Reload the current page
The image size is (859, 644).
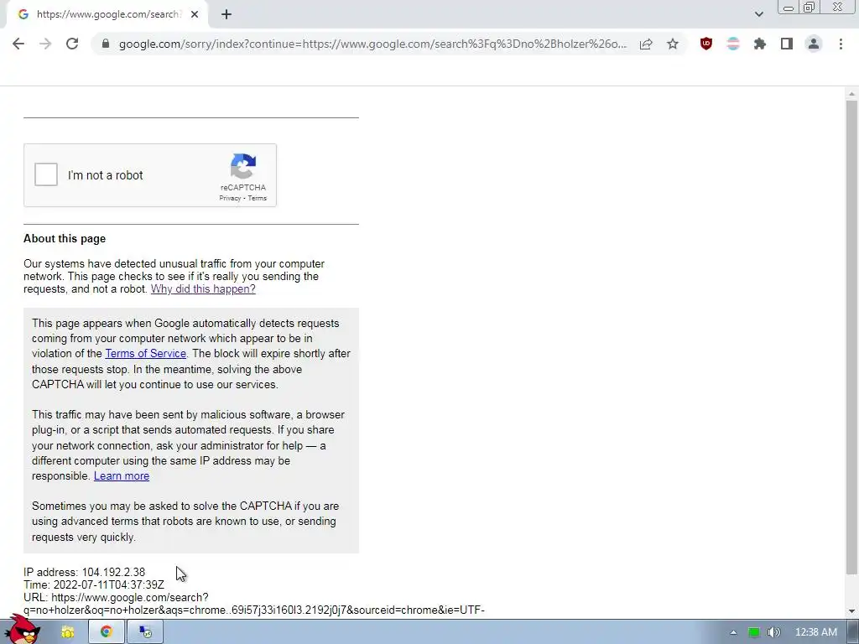(72, 44)
